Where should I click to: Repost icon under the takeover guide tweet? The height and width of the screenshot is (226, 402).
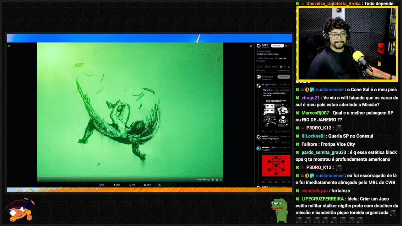pyautogui.click(x=269, y=132)
